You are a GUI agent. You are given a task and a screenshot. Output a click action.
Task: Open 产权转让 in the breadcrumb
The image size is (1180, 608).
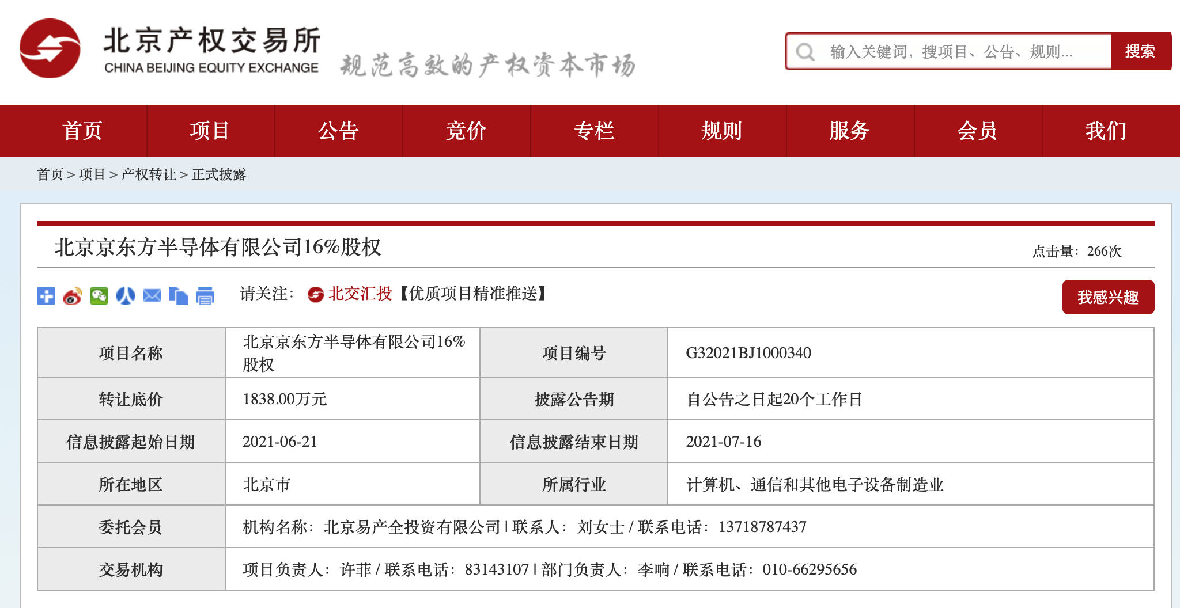tap(149, 174)
